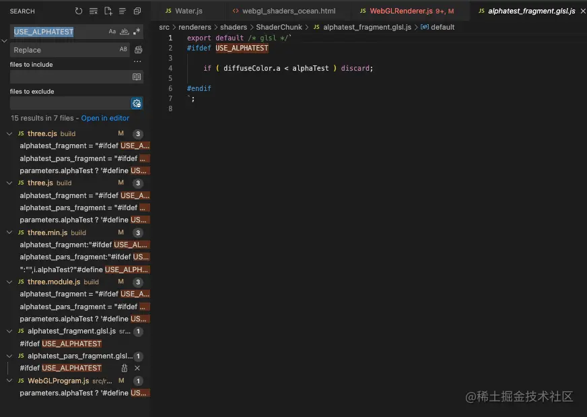The width and height of the screenshot is (587, 417).
Task: Select alphatest_fragment.glsl.js tab
Action: 531,11
